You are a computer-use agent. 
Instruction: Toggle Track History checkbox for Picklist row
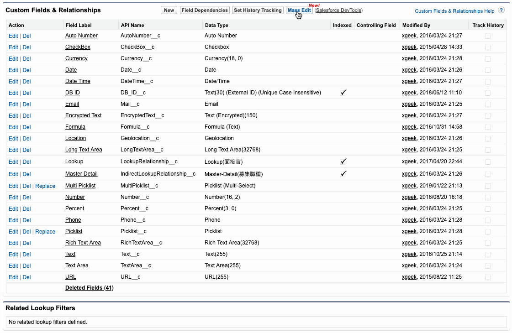coord(488,232)
